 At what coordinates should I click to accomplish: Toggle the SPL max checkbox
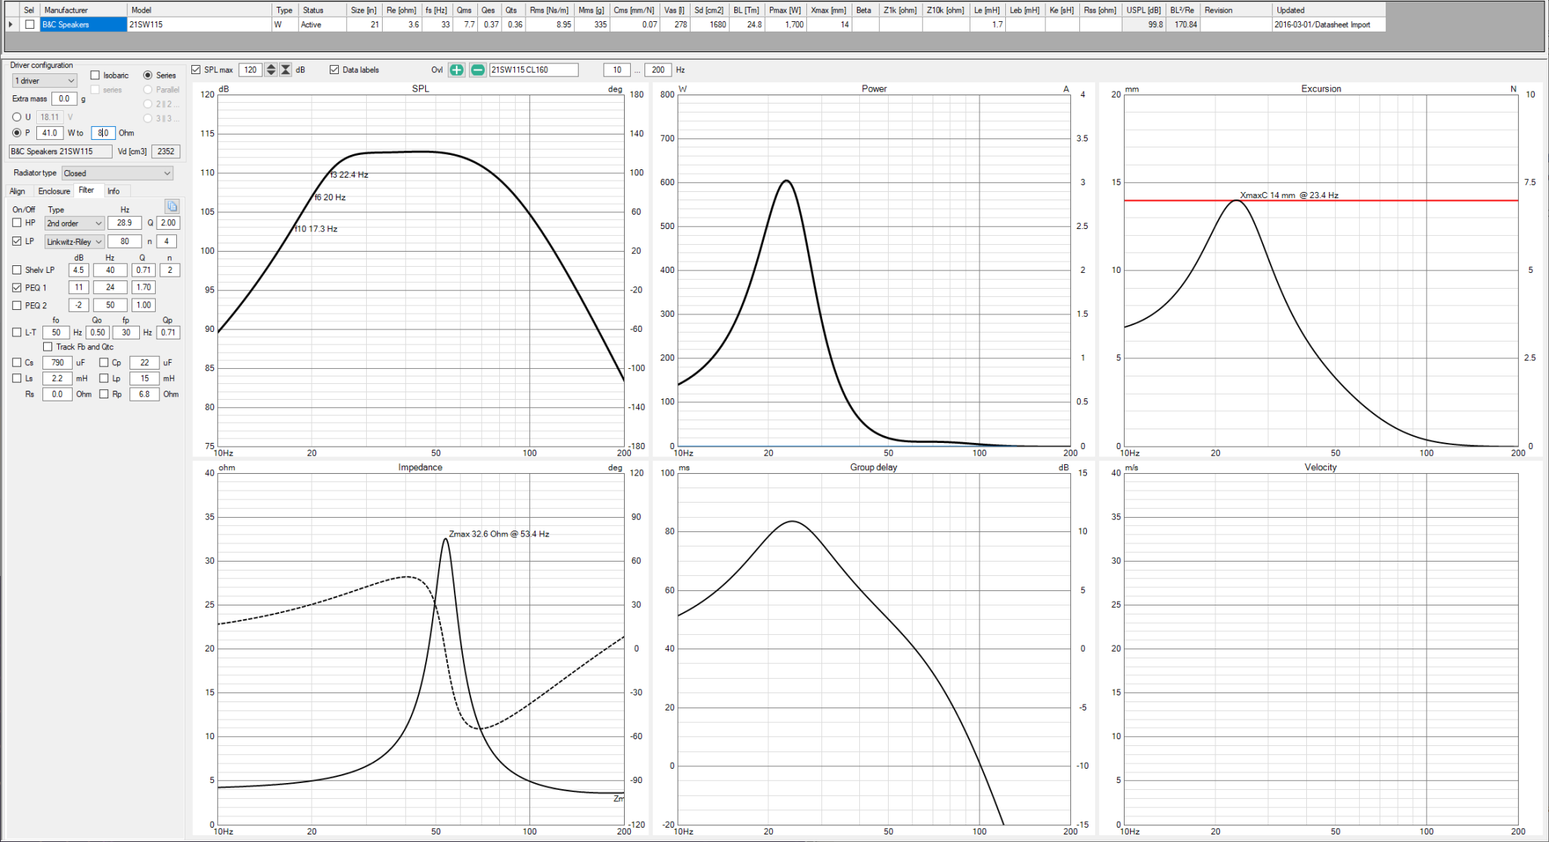pyautogui.click(x=197, y=70)
